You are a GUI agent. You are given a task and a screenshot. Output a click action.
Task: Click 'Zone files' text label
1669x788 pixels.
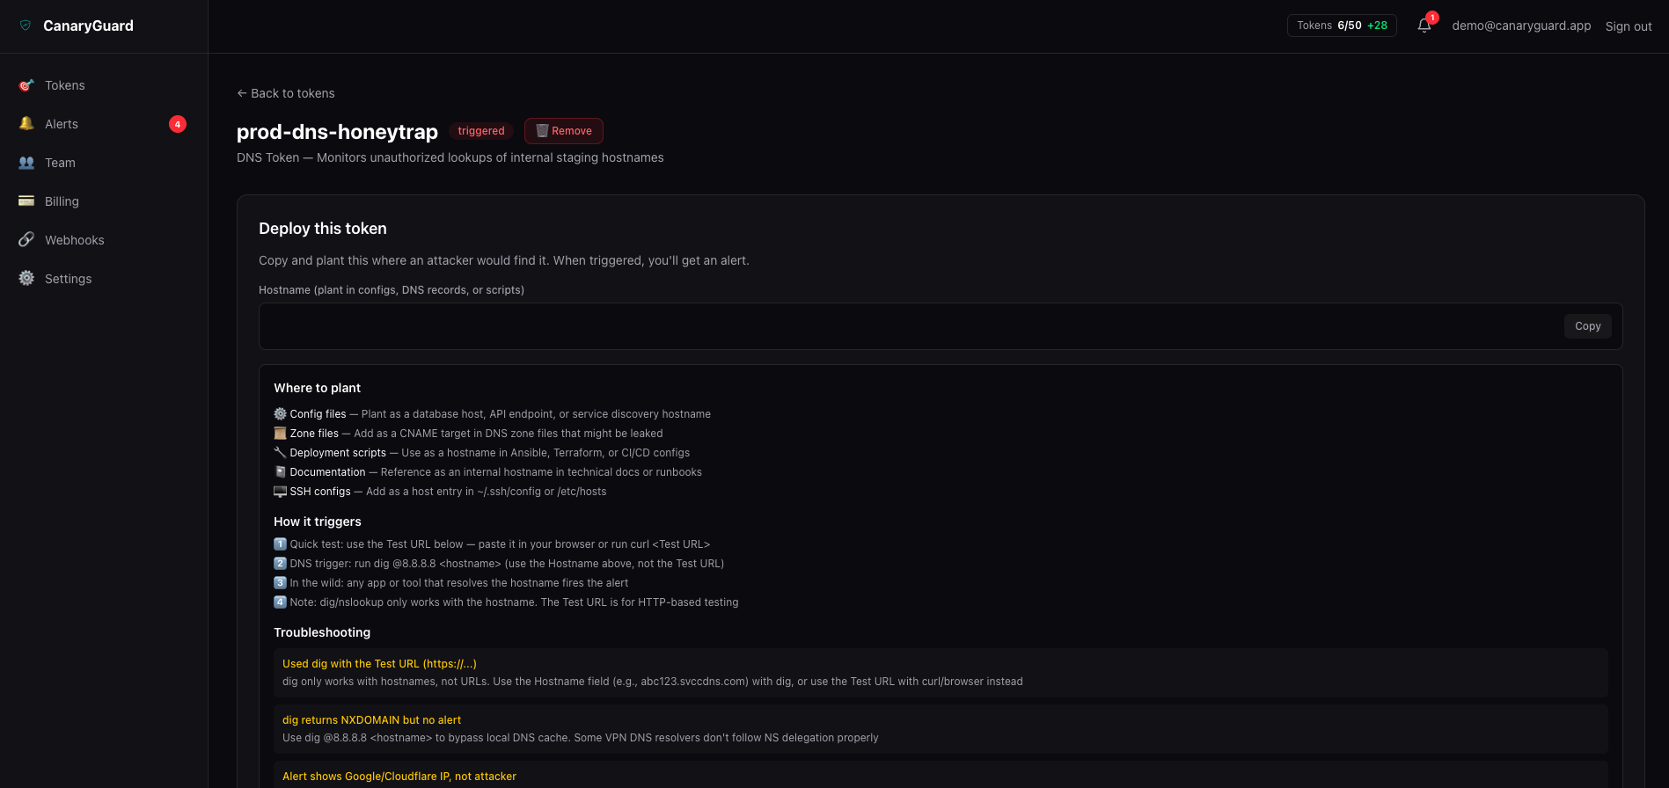(314, 434)
